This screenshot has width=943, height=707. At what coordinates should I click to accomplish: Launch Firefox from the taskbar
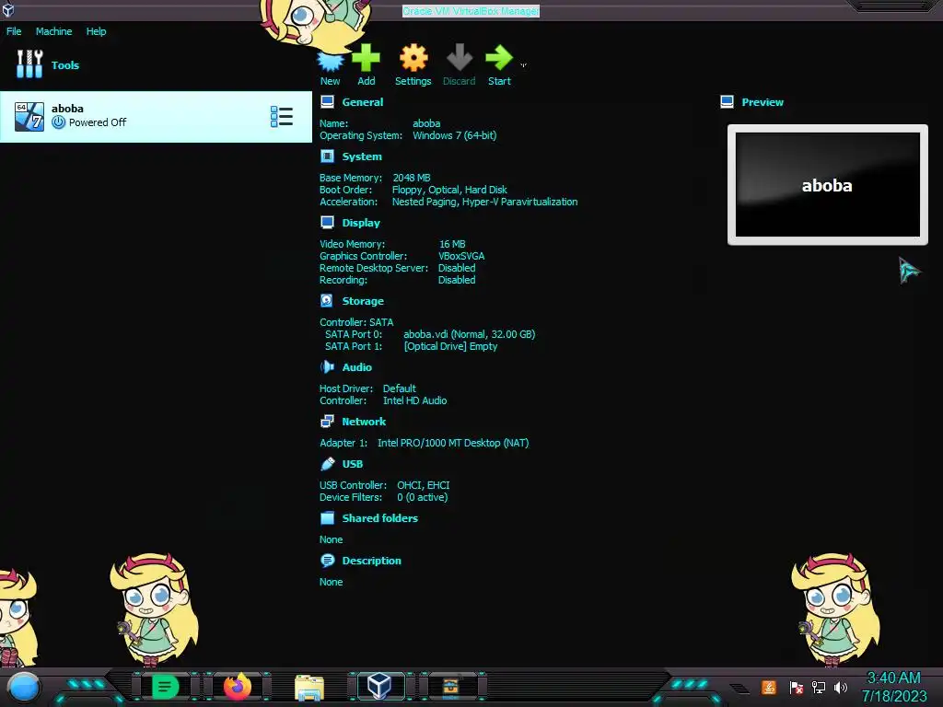tap(237, 686)
